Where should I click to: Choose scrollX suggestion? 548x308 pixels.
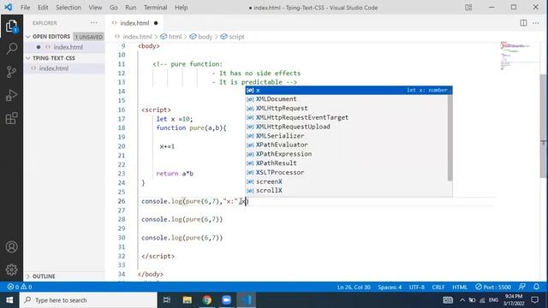click(x=347, y=191)
